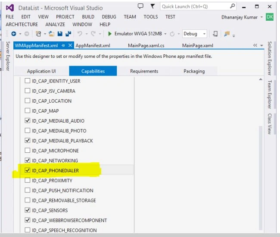
Task: Open the TOOLS menu
Action: tap(151, 17)
